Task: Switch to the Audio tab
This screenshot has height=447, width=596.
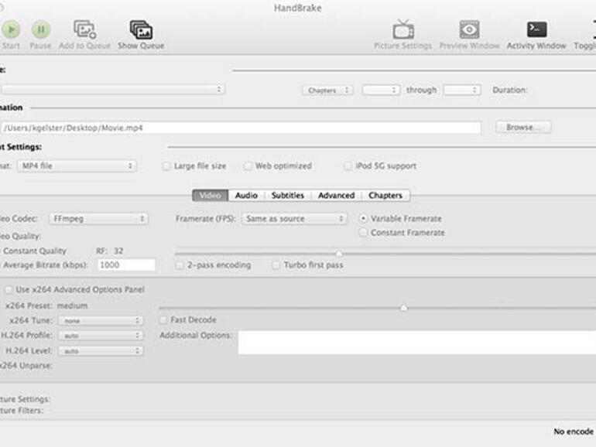Action: (246, 196)
